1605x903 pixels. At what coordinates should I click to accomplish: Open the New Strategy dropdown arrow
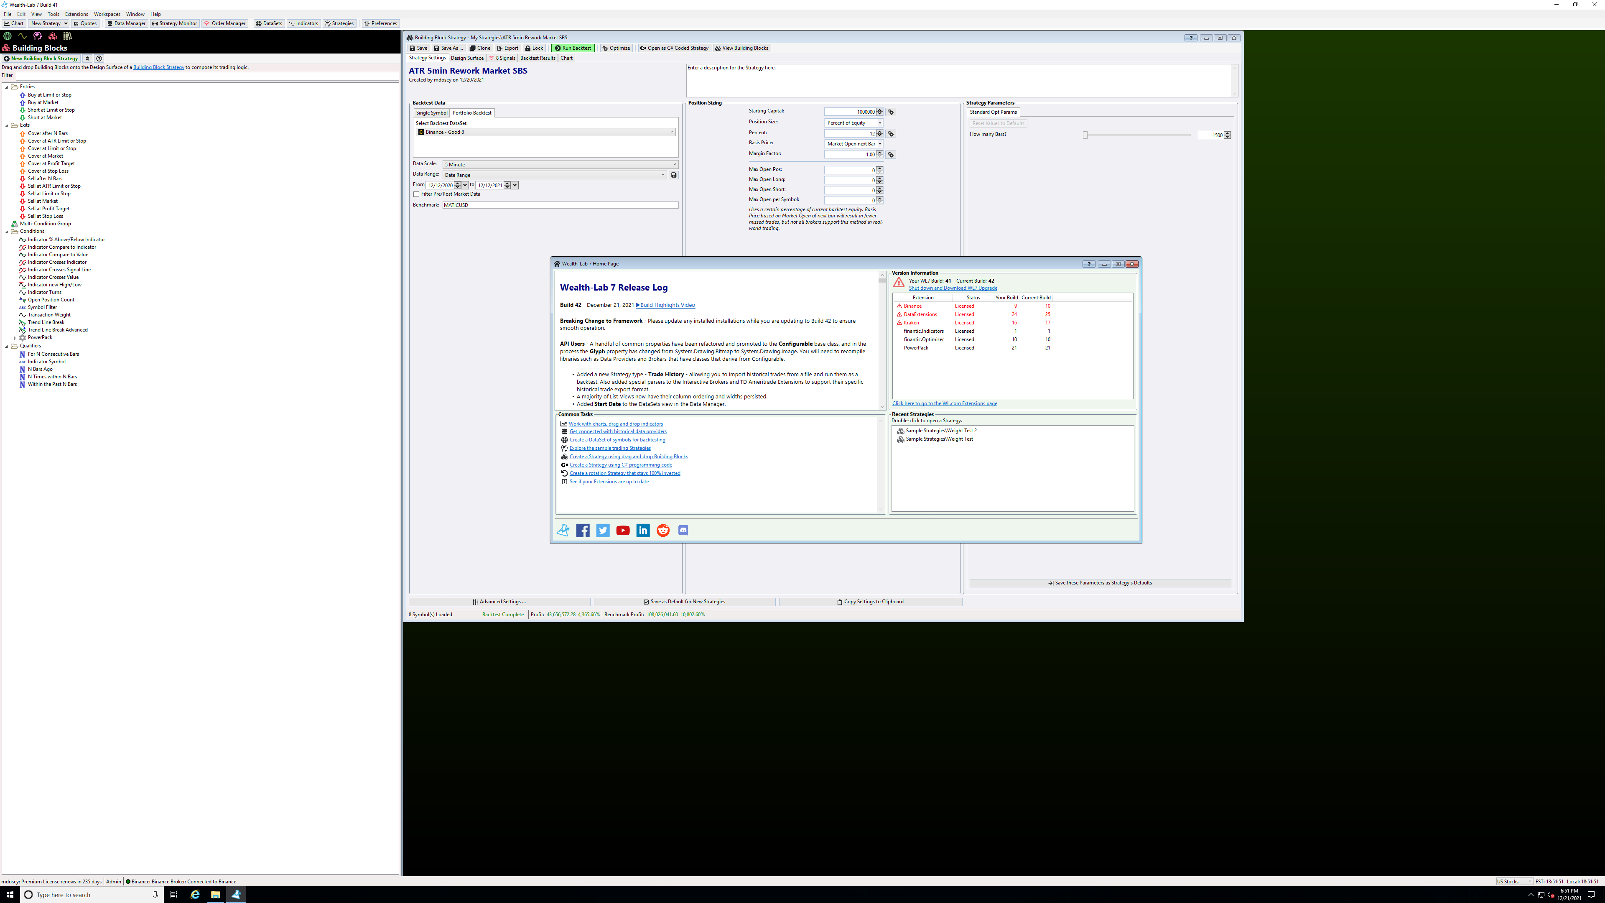click(x=66, y=24)
